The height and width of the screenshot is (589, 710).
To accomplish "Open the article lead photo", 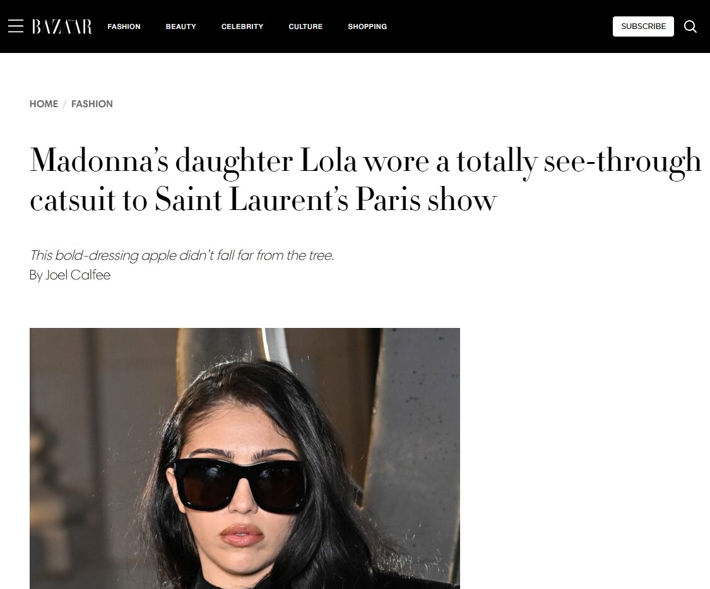I will pos(244,458).
